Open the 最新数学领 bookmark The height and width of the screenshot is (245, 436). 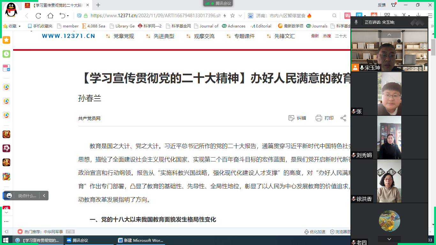[290, 26]
